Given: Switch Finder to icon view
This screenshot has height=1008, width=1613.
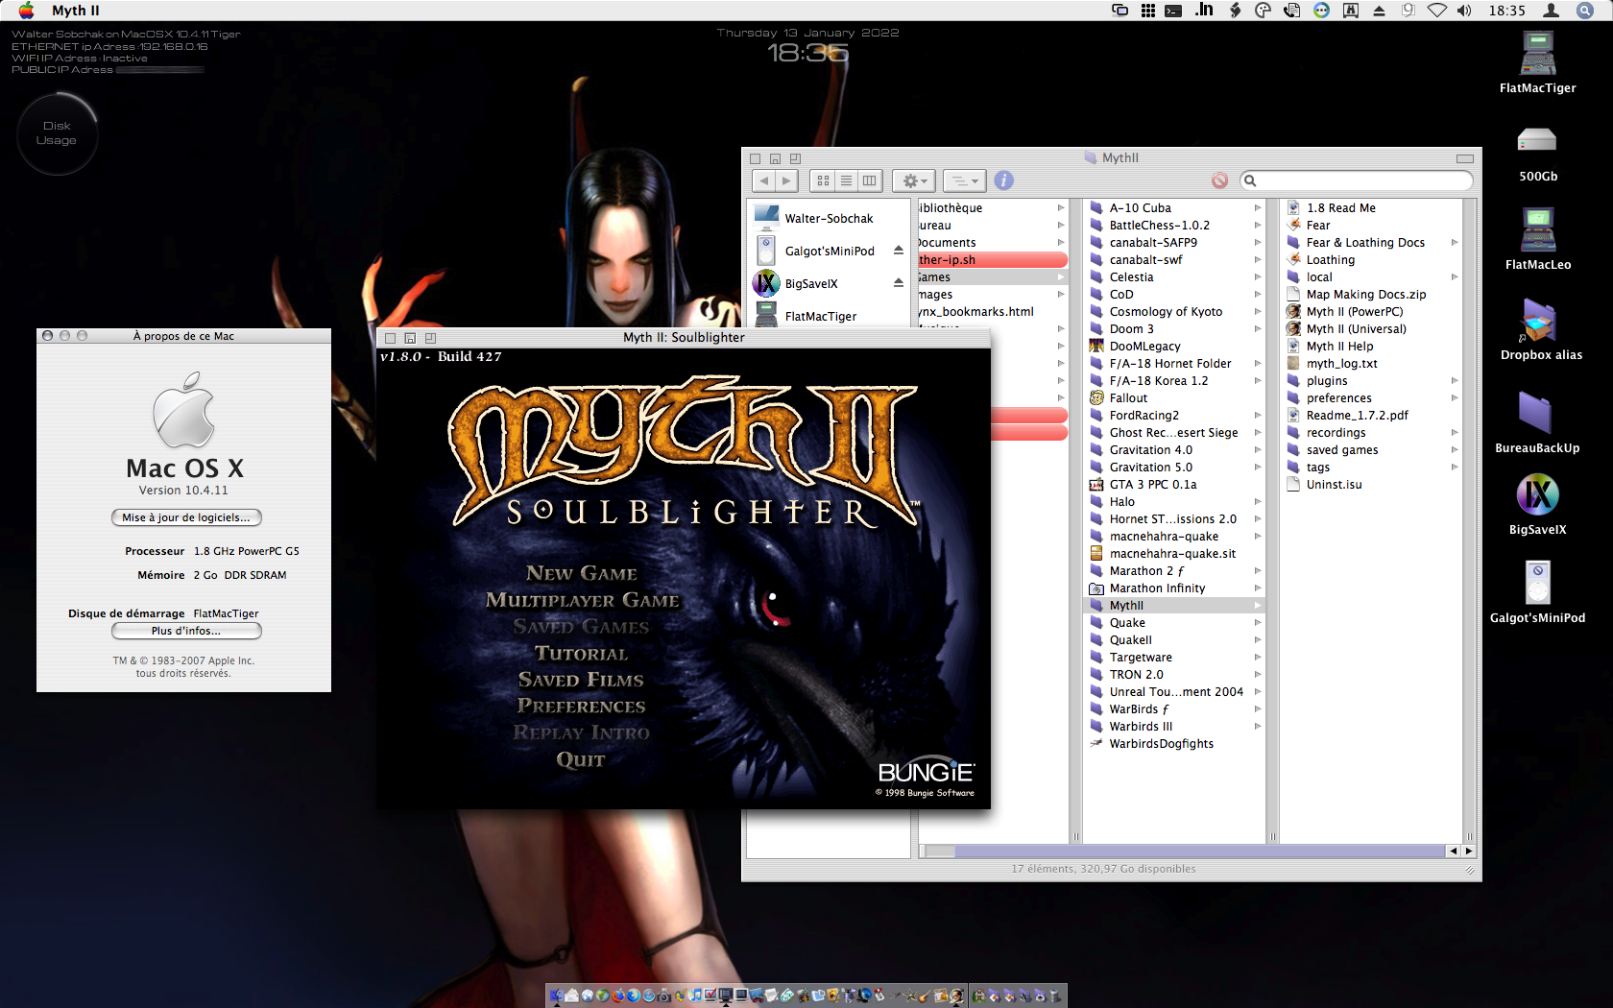Looking at the screenshot, I should (x=823, y=180).
